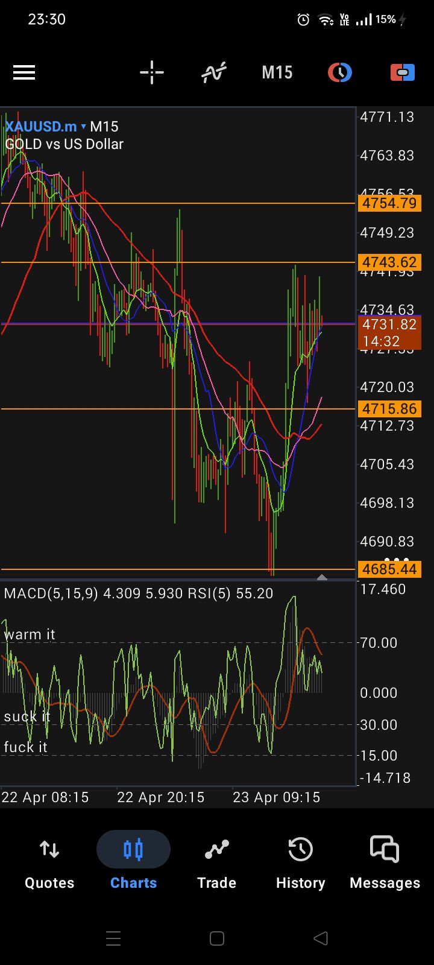Open the History tab
The image size is (434, 965).
pos(300,861)
